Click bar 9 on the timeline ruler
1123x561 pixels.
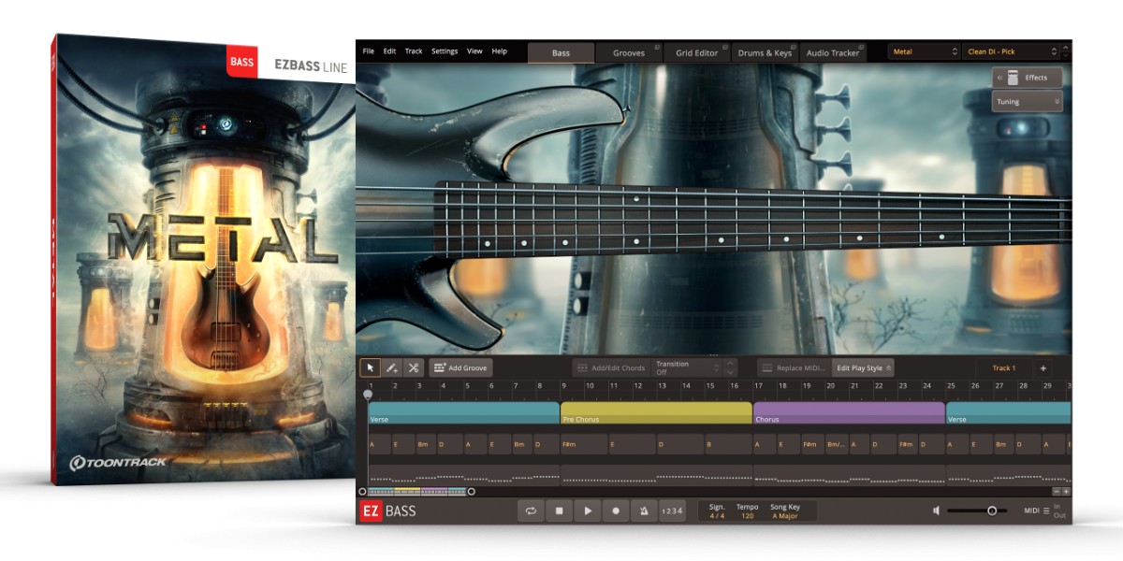(563, 385)
